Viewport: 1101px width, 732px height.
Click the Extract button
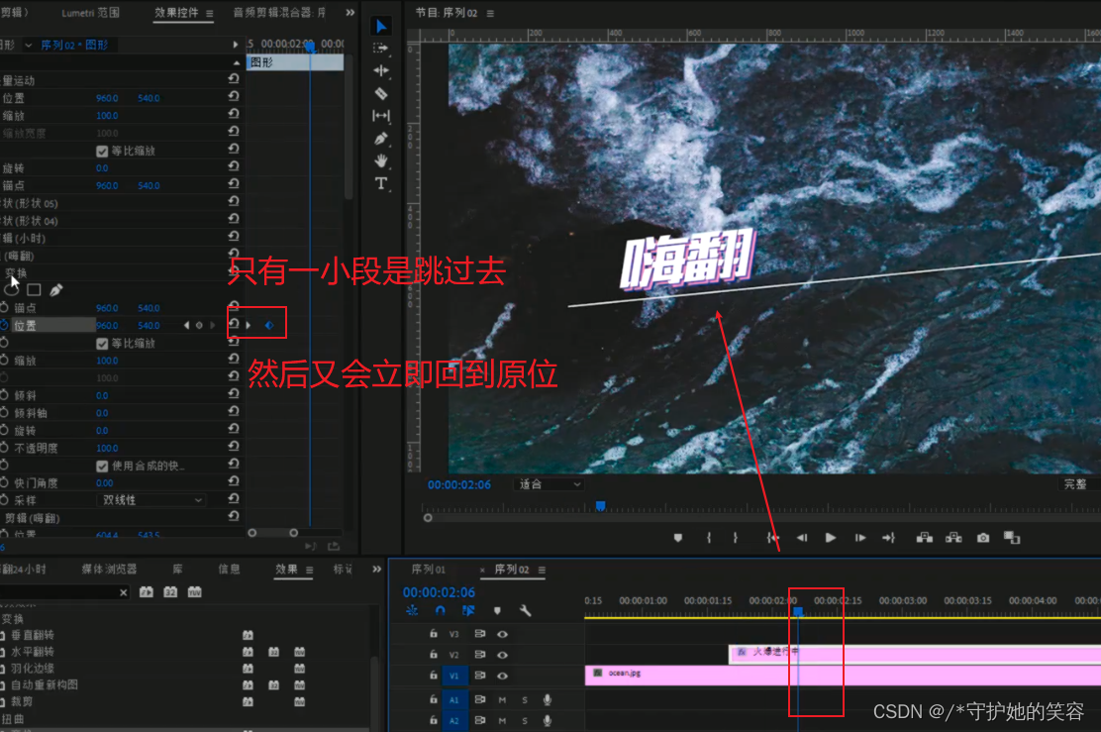953,538
